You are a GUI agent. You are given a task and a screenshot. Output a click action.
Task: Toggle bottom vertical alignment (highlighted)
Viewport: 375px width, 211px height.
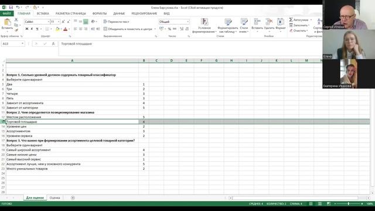[86, 22]
